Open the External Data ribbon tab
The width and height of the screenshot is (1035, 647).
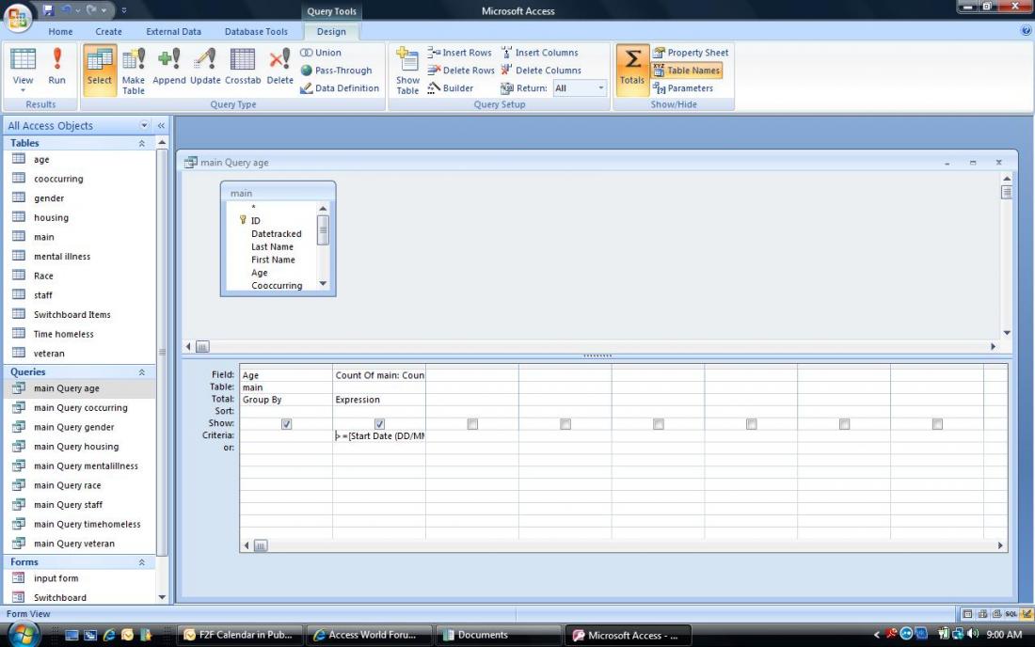click(173, 31)
